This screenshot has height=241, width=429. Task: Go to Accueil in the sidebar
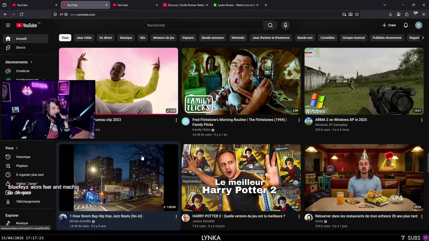coord(25,38)
